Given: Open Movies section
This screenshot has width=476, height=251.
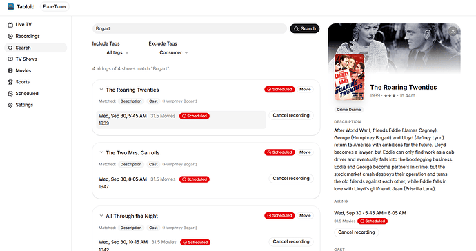Looking at the screenshot, I should pyautogui.click(x=35, y=70).
